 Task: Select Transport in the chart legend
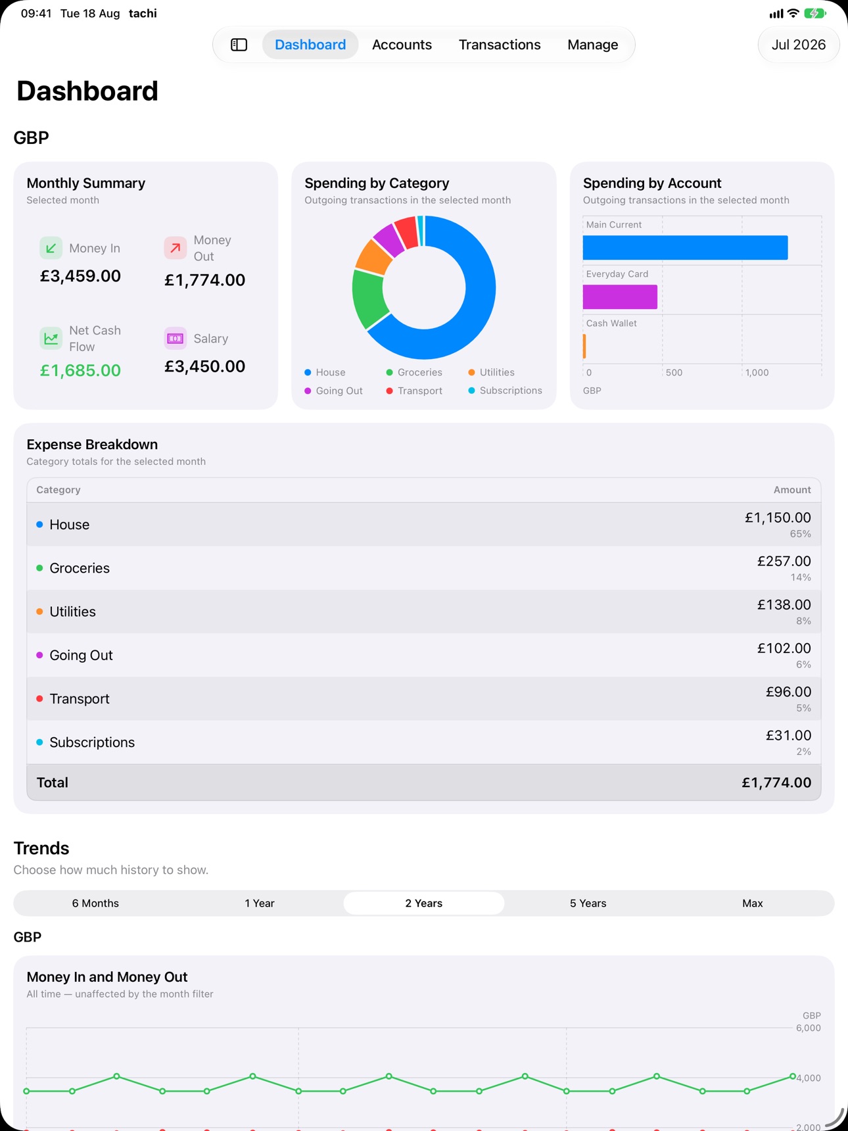pyautogui.click(x=414, y=391)
